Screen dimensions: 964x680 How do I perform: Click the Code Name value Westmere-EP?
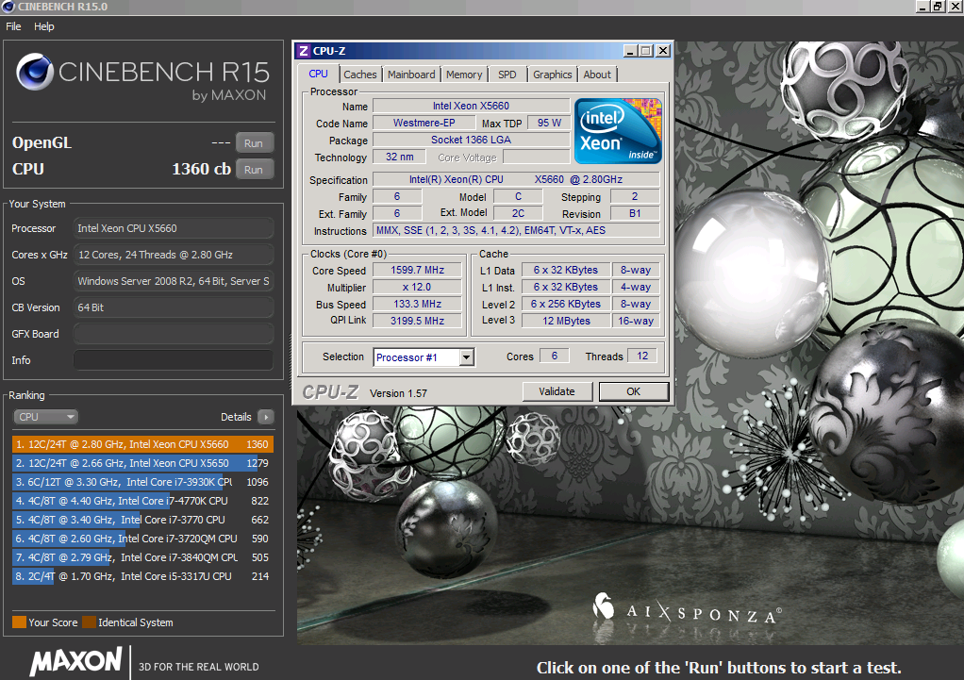click(424, 123)
